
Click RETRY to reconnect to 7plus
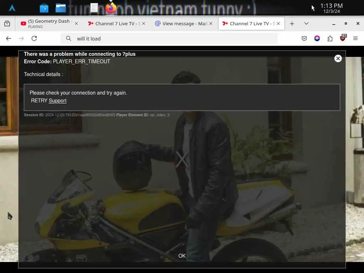point(39,101)
